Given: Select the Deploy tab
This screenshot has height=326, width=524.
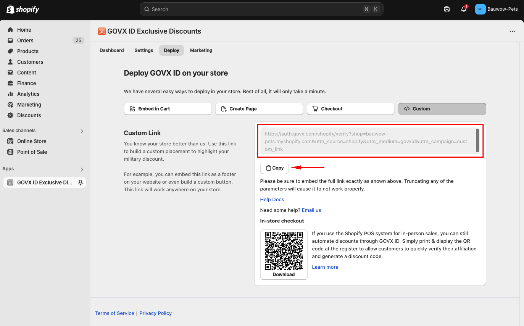Looking at the screenshot, I should pos(171,50).
